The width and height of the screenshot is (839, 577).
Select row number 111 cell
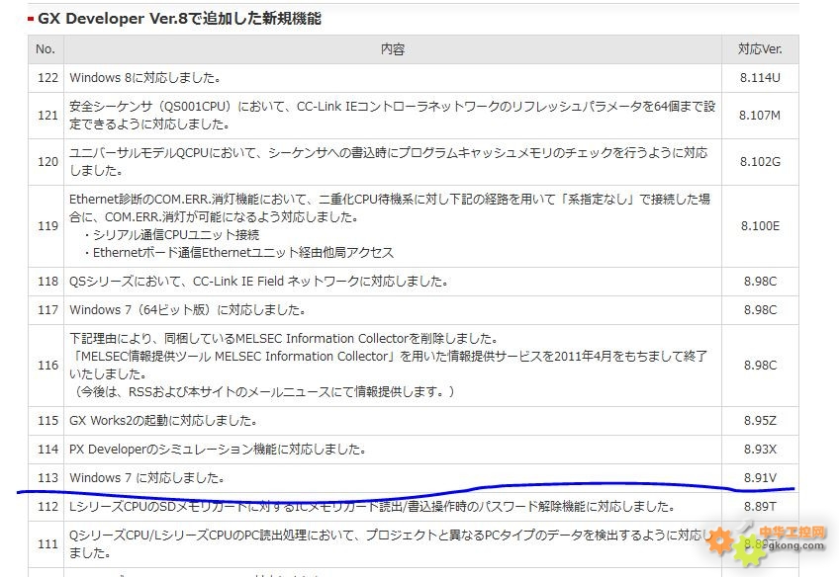[x=47, y=544]
